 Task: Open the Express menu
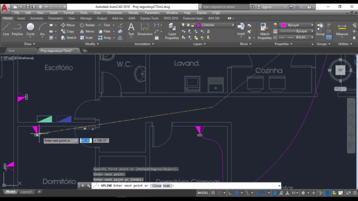[x=201, y=13]
